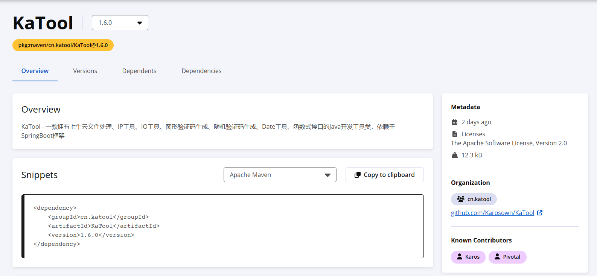The image size is (597, 276).
Task: Click the caret arrow of Apache Maven selector
Action: coord(327,175)
